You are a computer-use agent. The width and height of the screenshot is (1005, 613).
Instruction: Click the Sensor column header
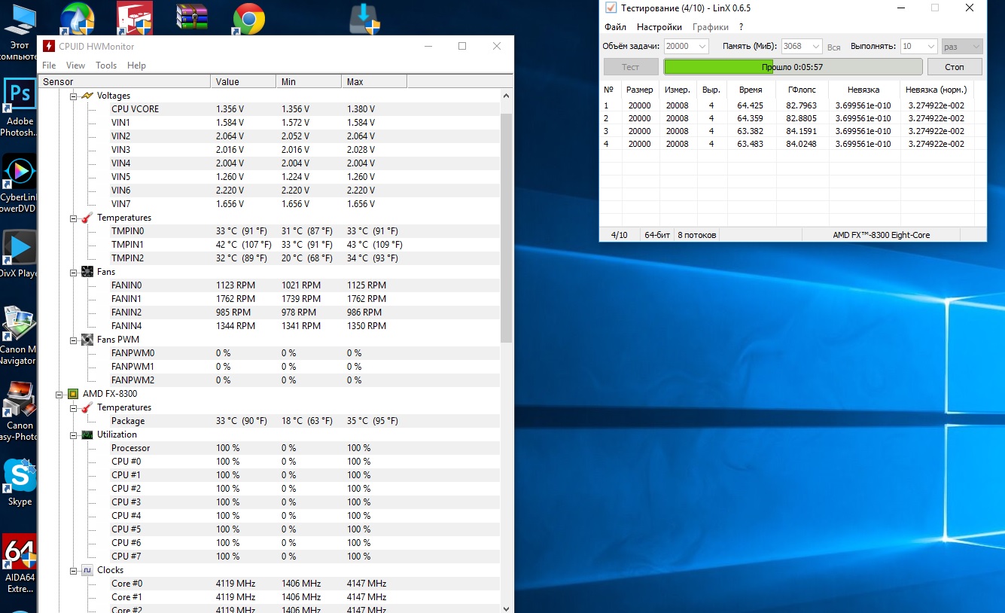pos(124,82)
